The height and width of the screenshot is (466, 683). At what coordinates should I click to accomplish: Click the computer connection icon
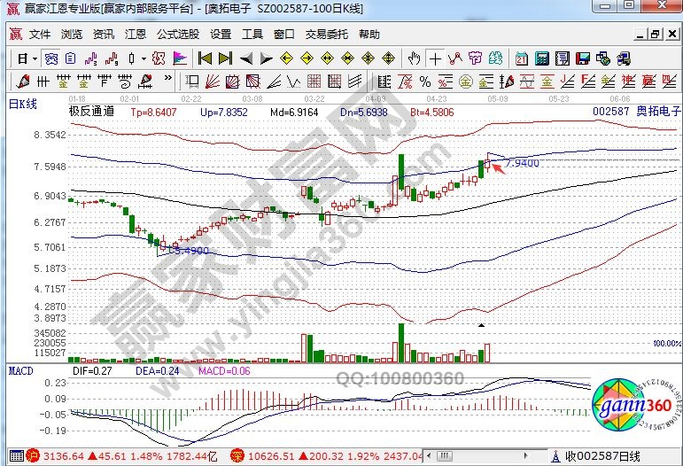(624, 58)
